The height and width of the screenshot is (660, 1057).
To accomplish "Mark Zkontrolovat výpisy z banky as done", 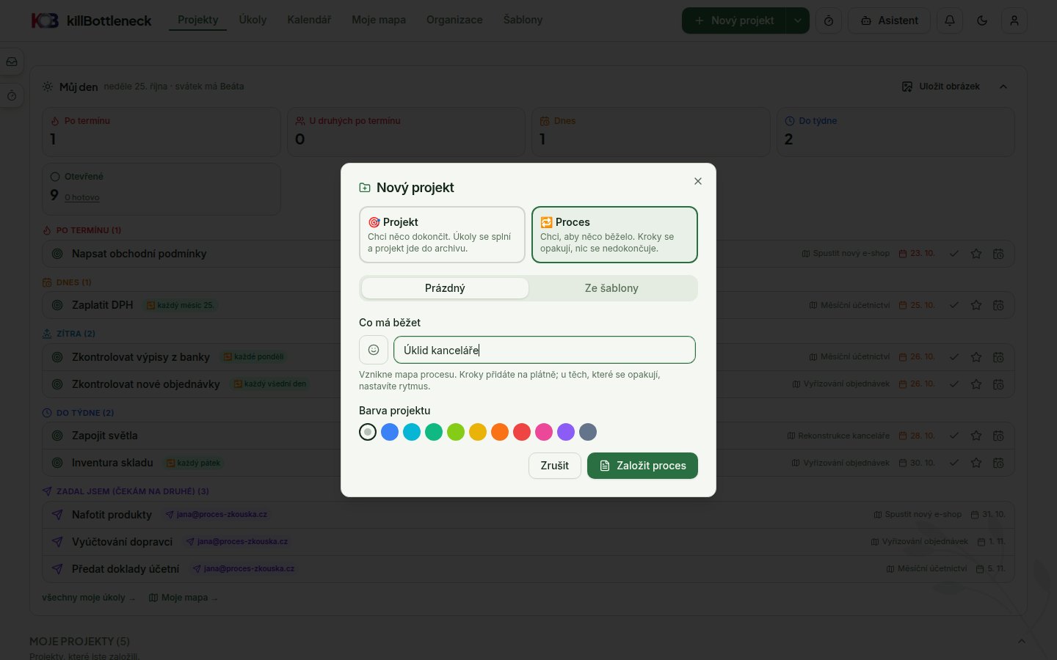I will click(954, 357).
